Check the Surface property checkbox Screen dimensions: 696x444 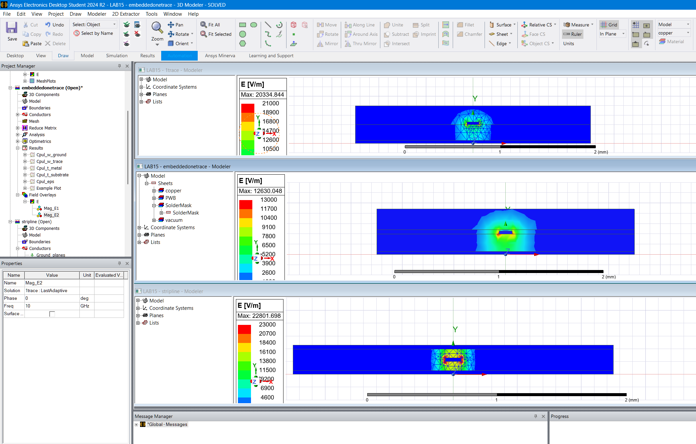[52, 314]
